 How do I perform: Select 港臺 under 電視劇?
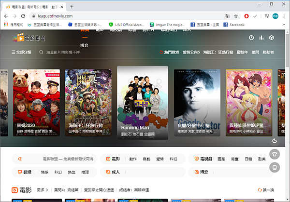tap(235, 159)
